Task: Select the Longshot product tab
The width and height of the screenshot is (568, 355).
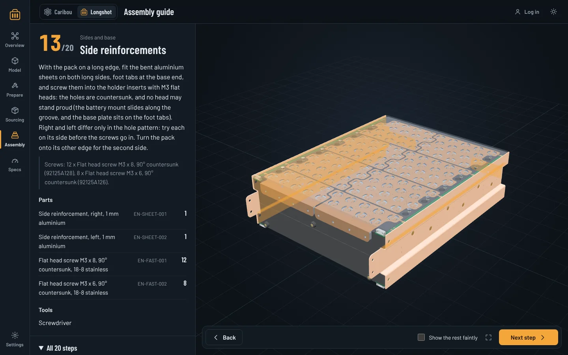Action: [x=97, y=12]
